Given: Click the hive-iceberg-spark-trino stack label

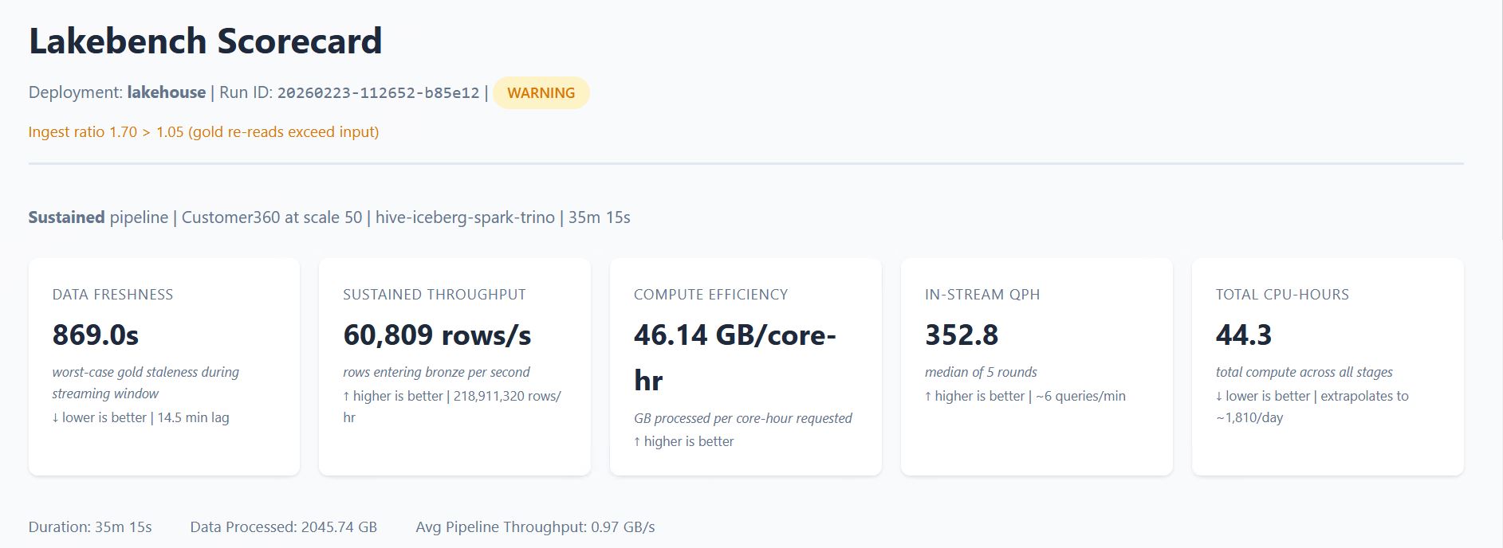Looking at the screenshot, I should 465,217.
